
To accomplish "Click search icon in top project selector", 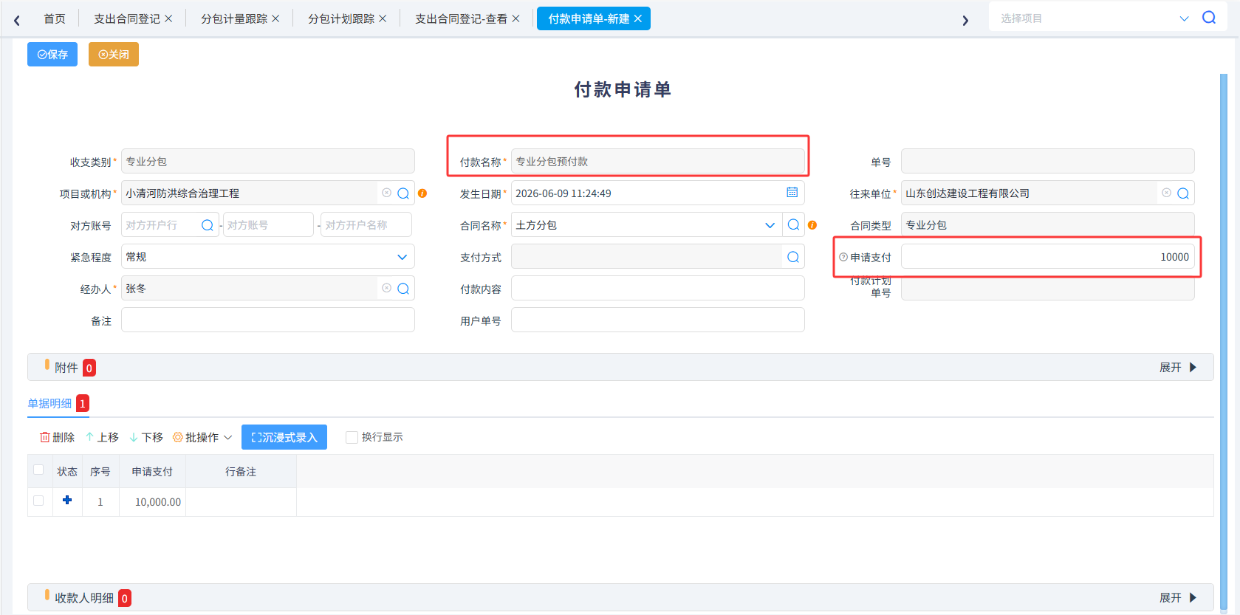I will 1209,18.
